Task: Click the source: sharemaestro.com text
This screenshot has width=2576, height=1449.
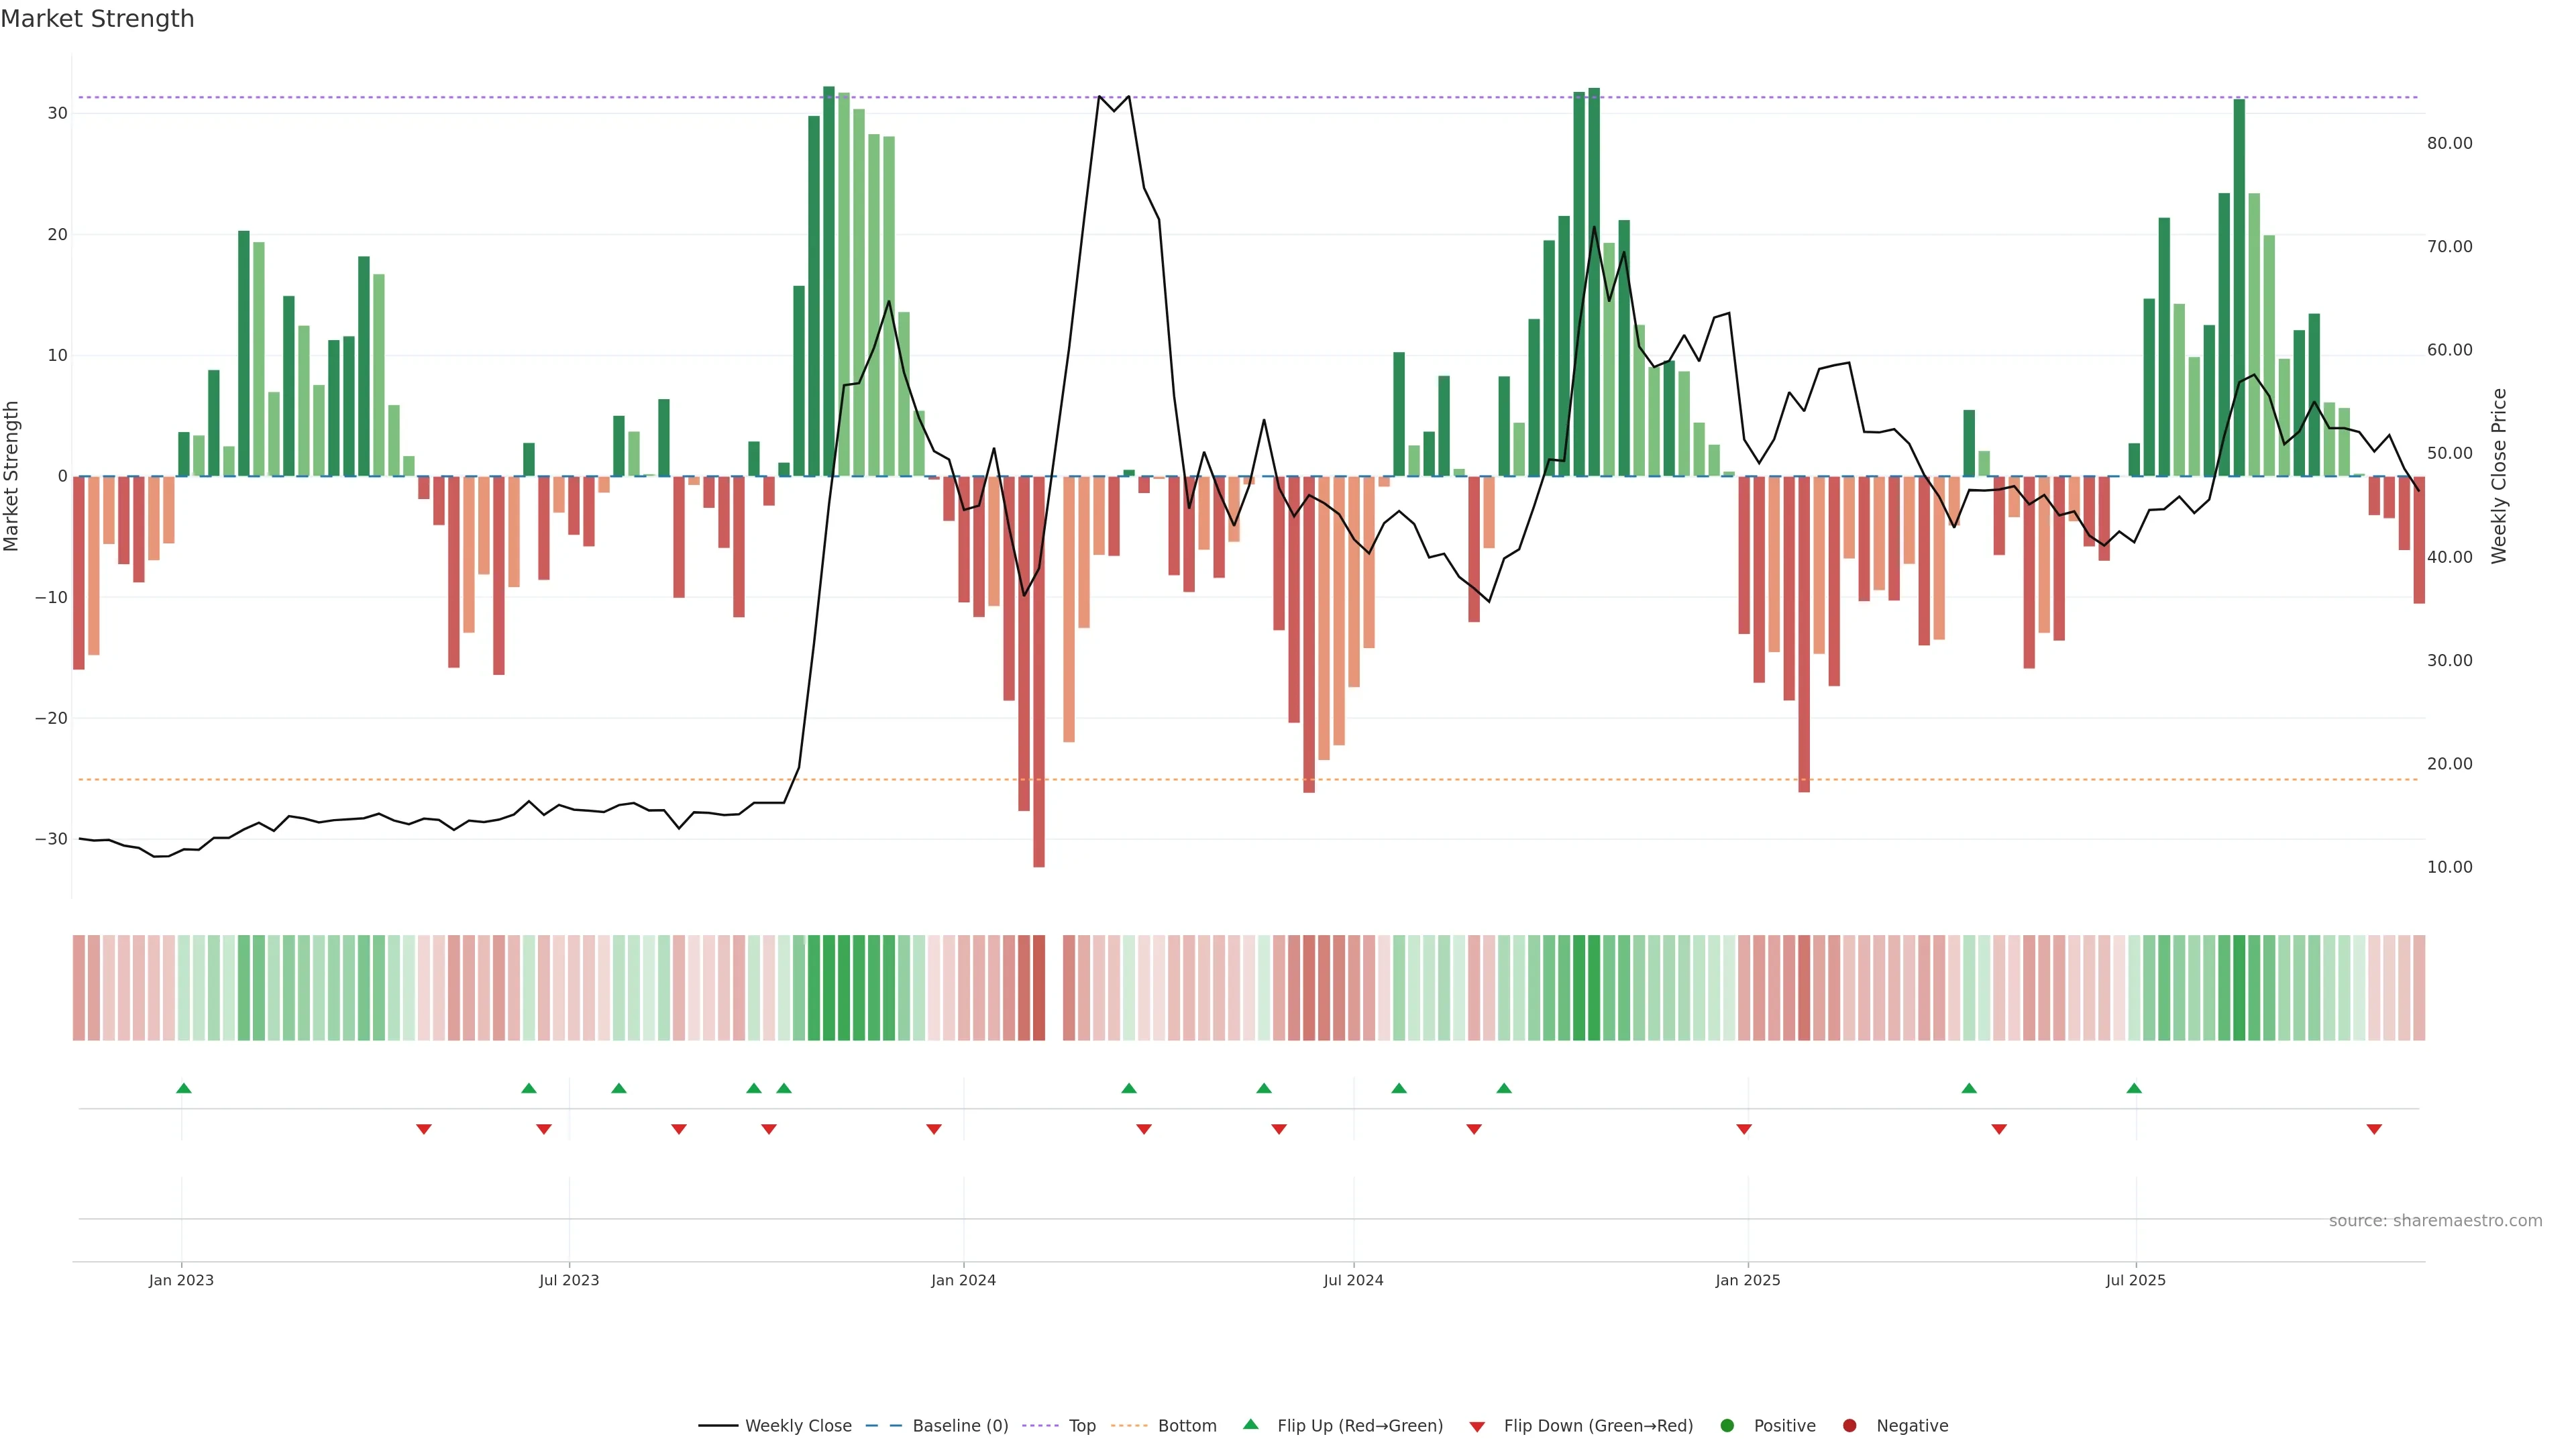Action: pyautogui.click(x=2435, y=1221)
